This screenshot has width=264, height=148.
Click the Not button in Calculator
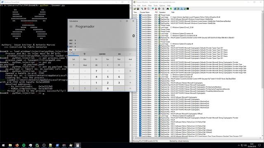119,59
